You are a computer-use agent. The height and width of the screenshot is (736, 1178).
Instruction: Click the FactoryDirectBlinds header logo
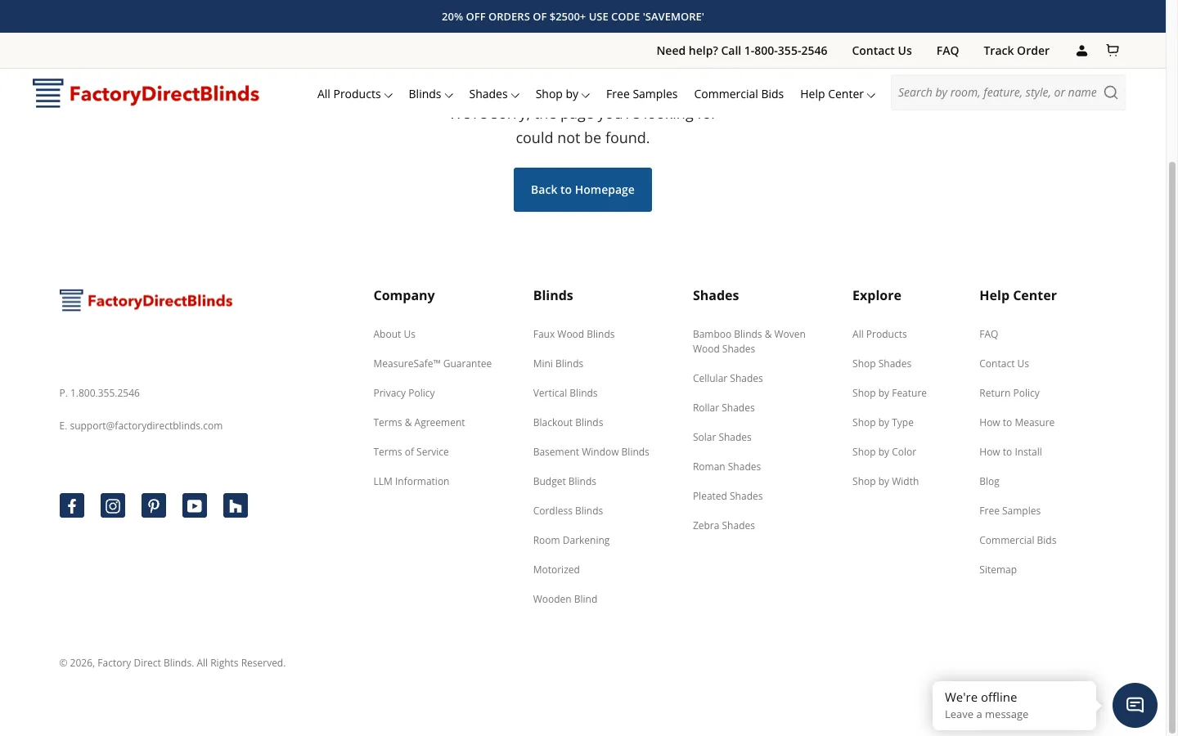pos(146,93)
